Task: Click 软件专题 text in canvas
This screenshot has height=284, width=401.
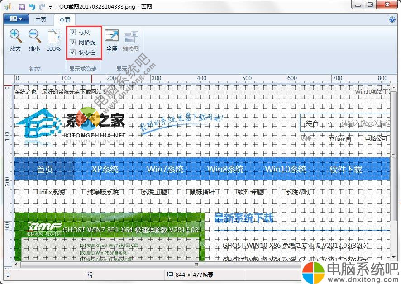Action: tap(250, 192)
